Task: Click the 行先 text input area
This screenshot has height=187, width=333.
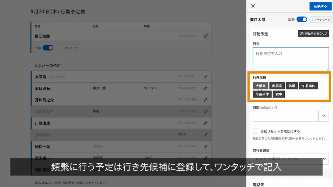Action: 291,59
